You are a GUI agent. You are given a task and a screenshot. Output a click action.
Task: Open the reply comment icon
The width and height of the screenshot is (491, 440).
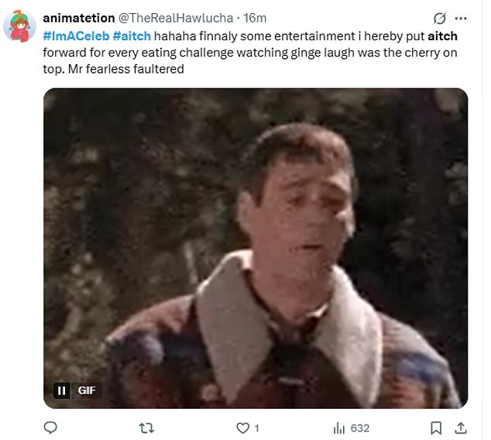50,428
